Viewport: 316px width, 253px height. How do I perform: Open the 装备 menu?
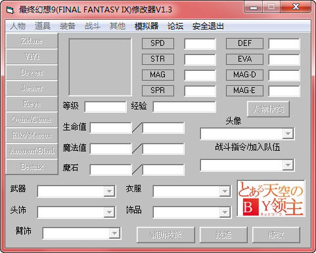pyautogui.click(x=68, y=26)
